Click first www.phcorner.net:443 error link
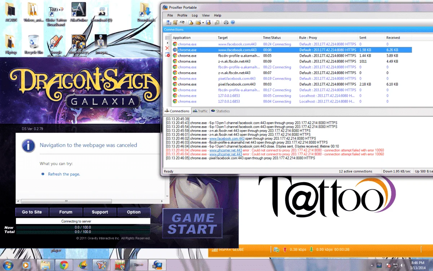This screenshot has width=433, height=271. tap(226, 150)
